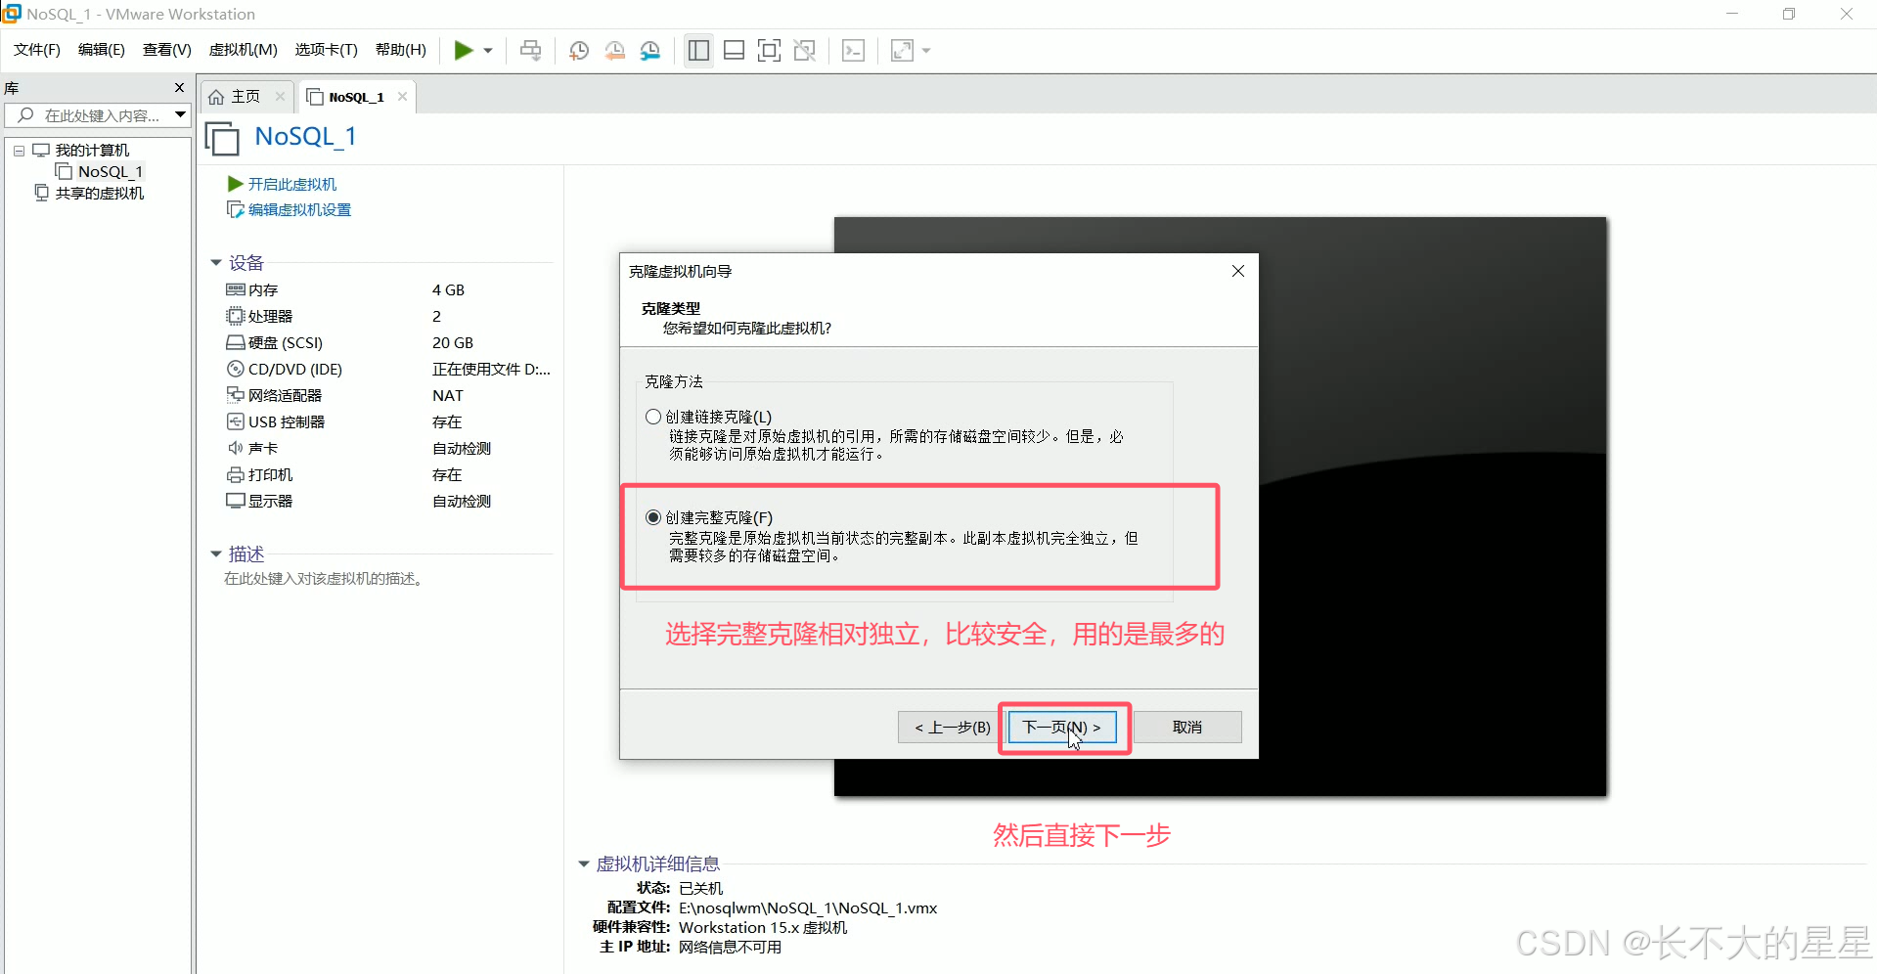Open the 帮助(H) menu
Image resolution: width=1877 pixels, height=974 pixels.
click(x=401, y=50)
